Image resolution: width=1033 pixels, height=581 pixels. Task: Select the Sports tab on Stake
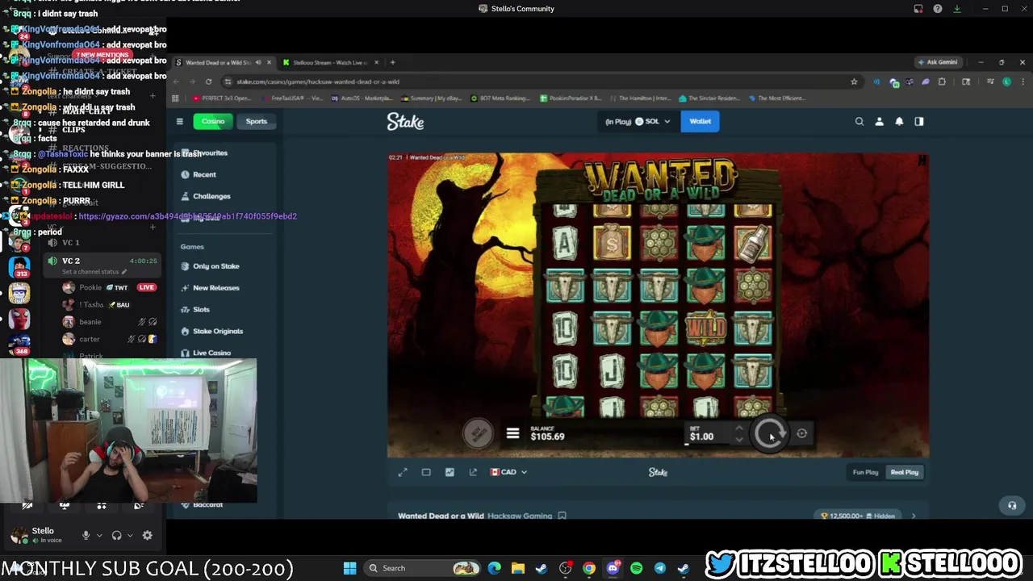(x=256, y=121)
